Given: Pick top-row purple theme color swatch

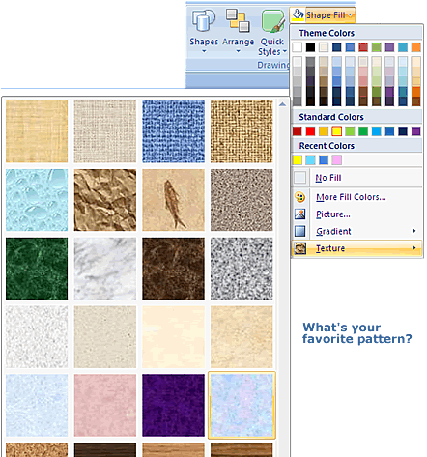Looking at the screenshot, I should click(x=389, y=47).
